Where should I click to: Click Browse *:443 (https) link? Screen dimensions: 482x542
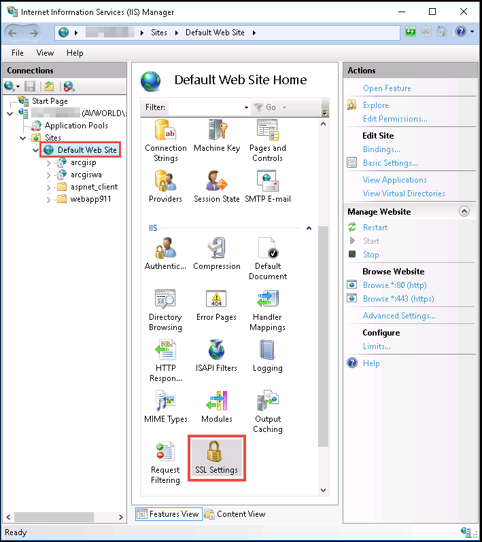click(x=398, y=299)
